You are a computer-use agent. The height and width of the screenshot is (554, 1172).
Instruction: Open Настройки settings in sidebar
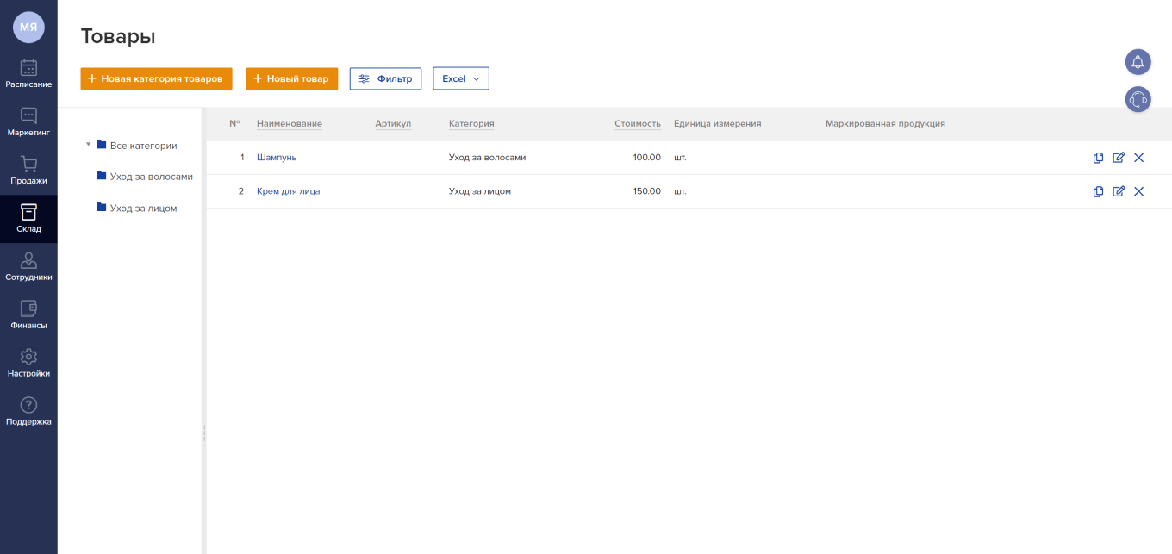(x=28, y=364)
